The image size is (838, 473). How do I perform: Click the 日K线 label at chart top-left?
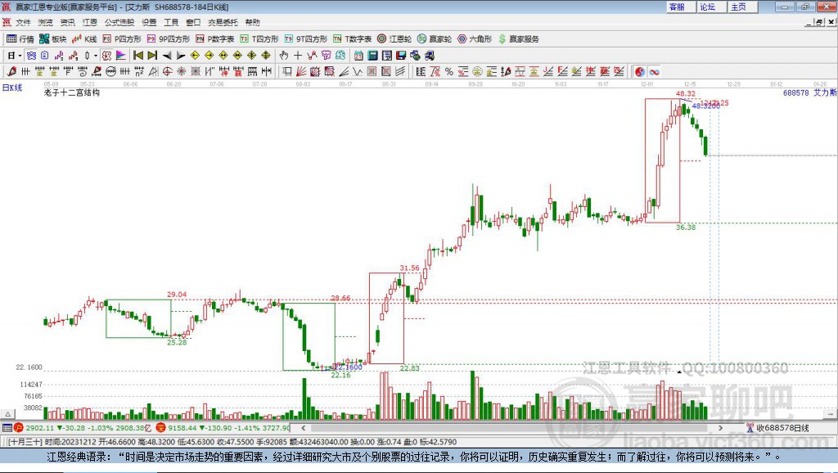pyautogui.click(x=12, y=88)
